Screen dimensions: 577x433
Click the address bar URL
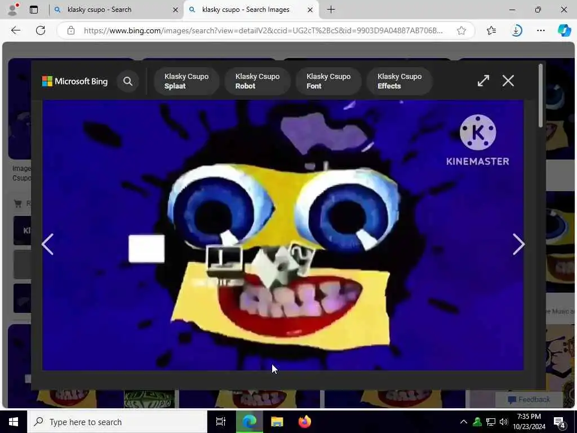tap(263, 30)
